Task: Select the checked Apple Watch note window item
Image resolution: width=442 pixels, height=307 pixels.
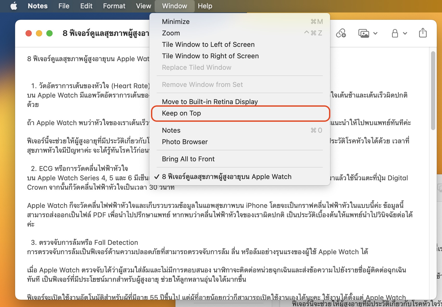Action: pos(226,177)
